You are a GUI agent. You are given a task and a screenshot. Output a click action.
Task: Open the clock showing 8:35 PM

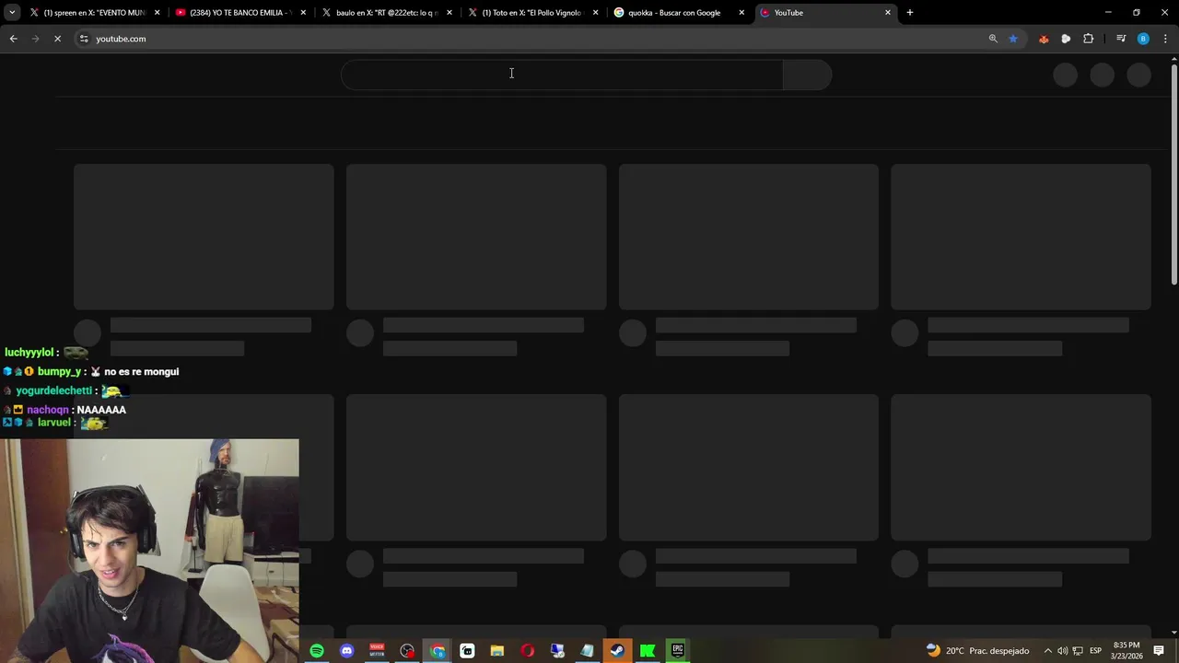1126,651
